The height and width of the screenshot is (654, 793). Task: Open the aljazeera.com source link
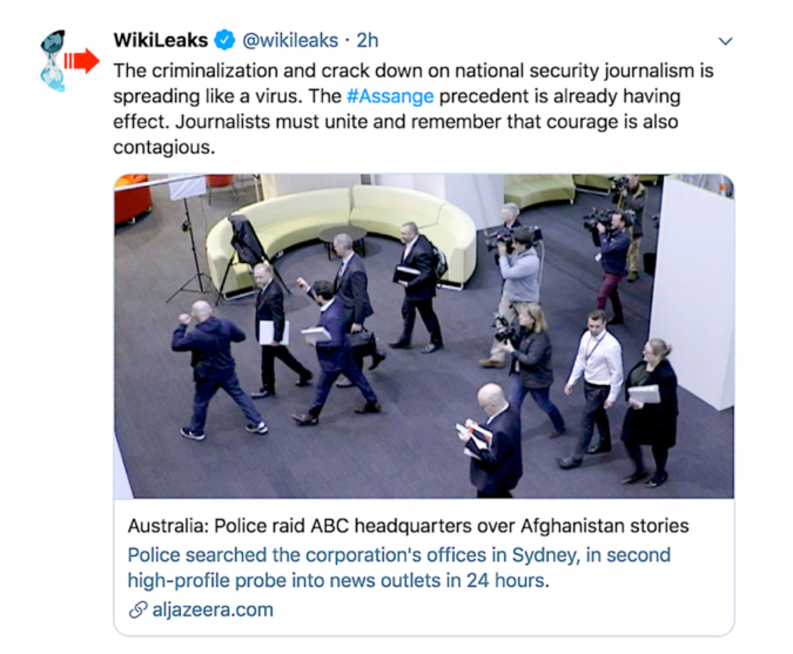(x=213, y=610)
